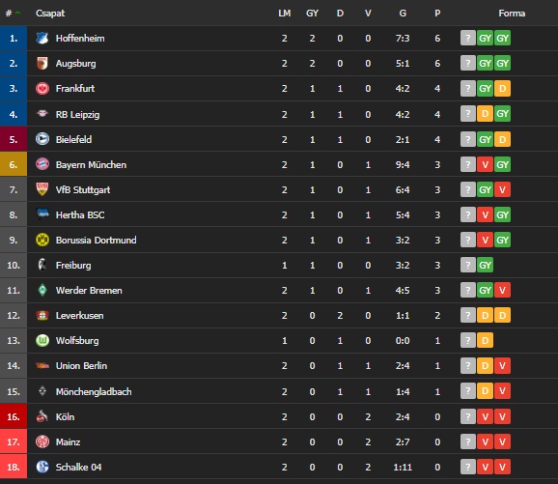
Task: Click the VfB Stuttgart crest icon
Action: point(42,189)
